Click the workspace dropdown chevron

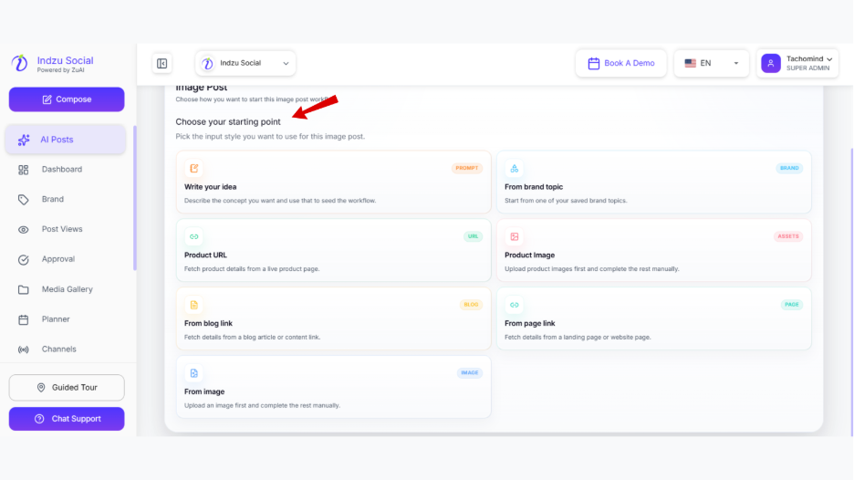coord(286,63)
